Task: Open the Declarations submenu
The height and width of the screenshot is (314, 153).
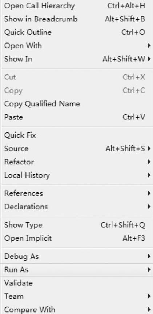Action: tap(77, 207)
